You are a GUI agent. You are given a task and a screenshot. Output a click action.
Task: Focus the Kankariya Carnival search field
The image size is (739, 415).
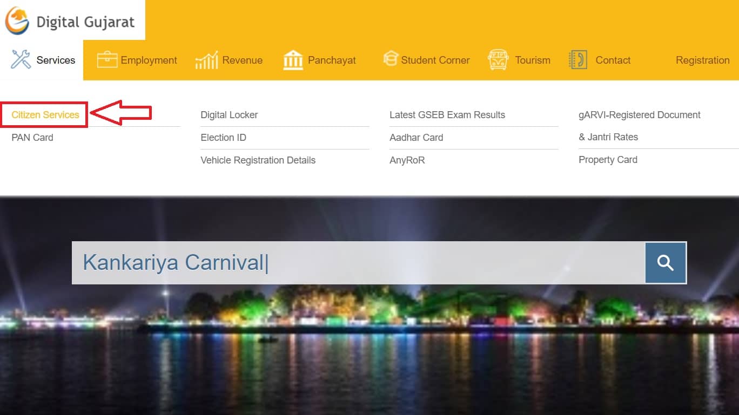click(359, 263)
